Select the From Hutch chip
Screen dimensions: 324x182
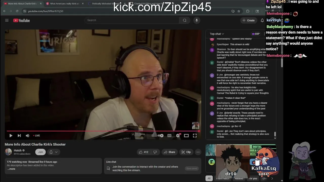click(222, 178)
